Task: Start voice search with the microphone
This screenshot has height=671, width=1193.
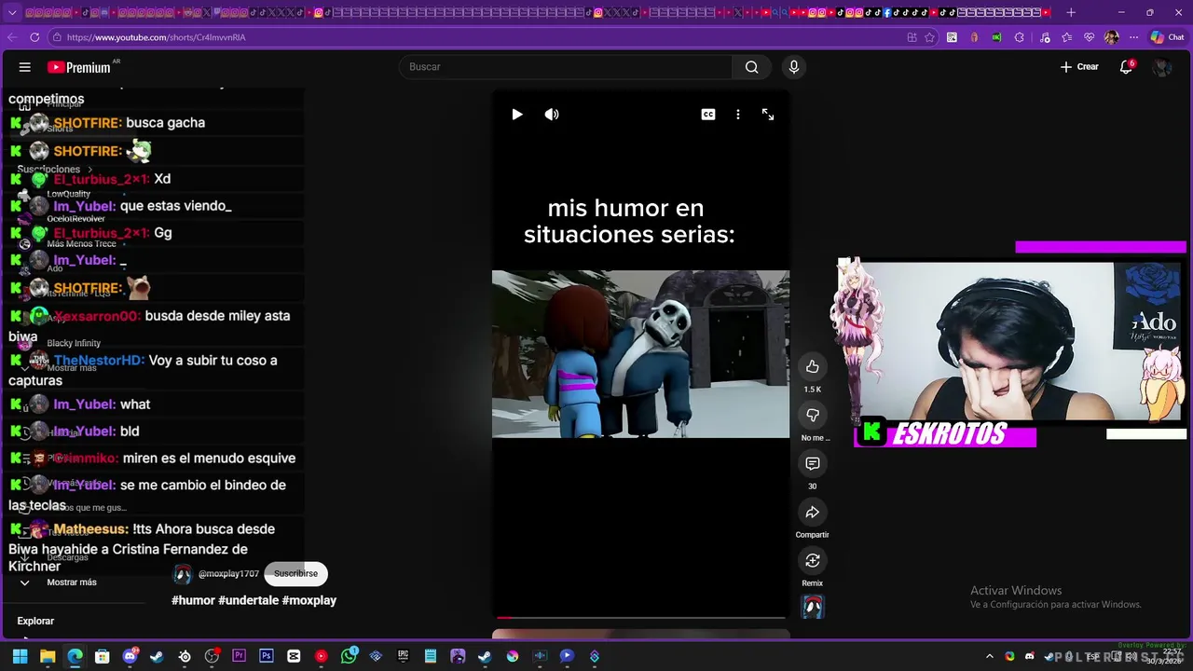Action: 794,67
